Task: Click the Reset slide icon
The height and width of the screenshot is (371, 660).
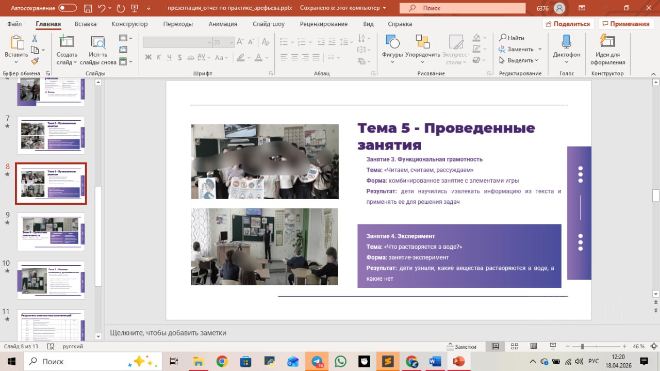Action: coord(123,50)
